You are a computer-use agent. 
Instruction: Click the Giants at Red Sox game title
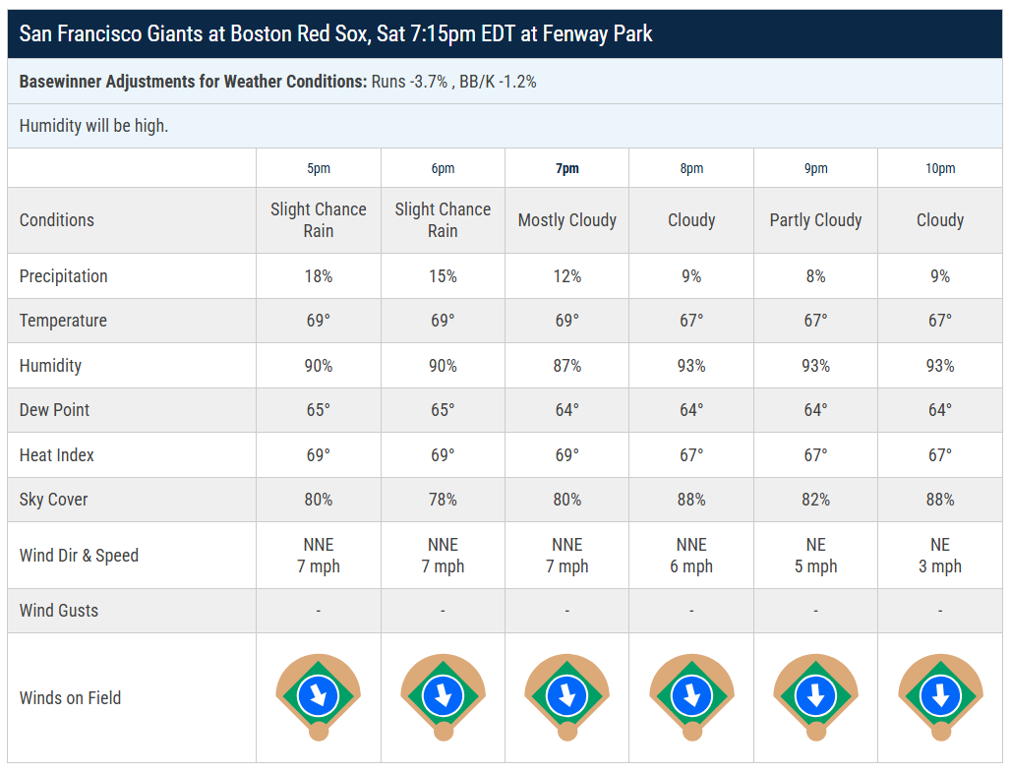pyautogui.click(x=336, y=33)
